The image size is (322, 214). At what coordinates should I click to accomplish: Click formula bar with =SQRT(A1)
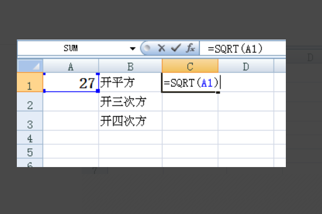[243, 48]
